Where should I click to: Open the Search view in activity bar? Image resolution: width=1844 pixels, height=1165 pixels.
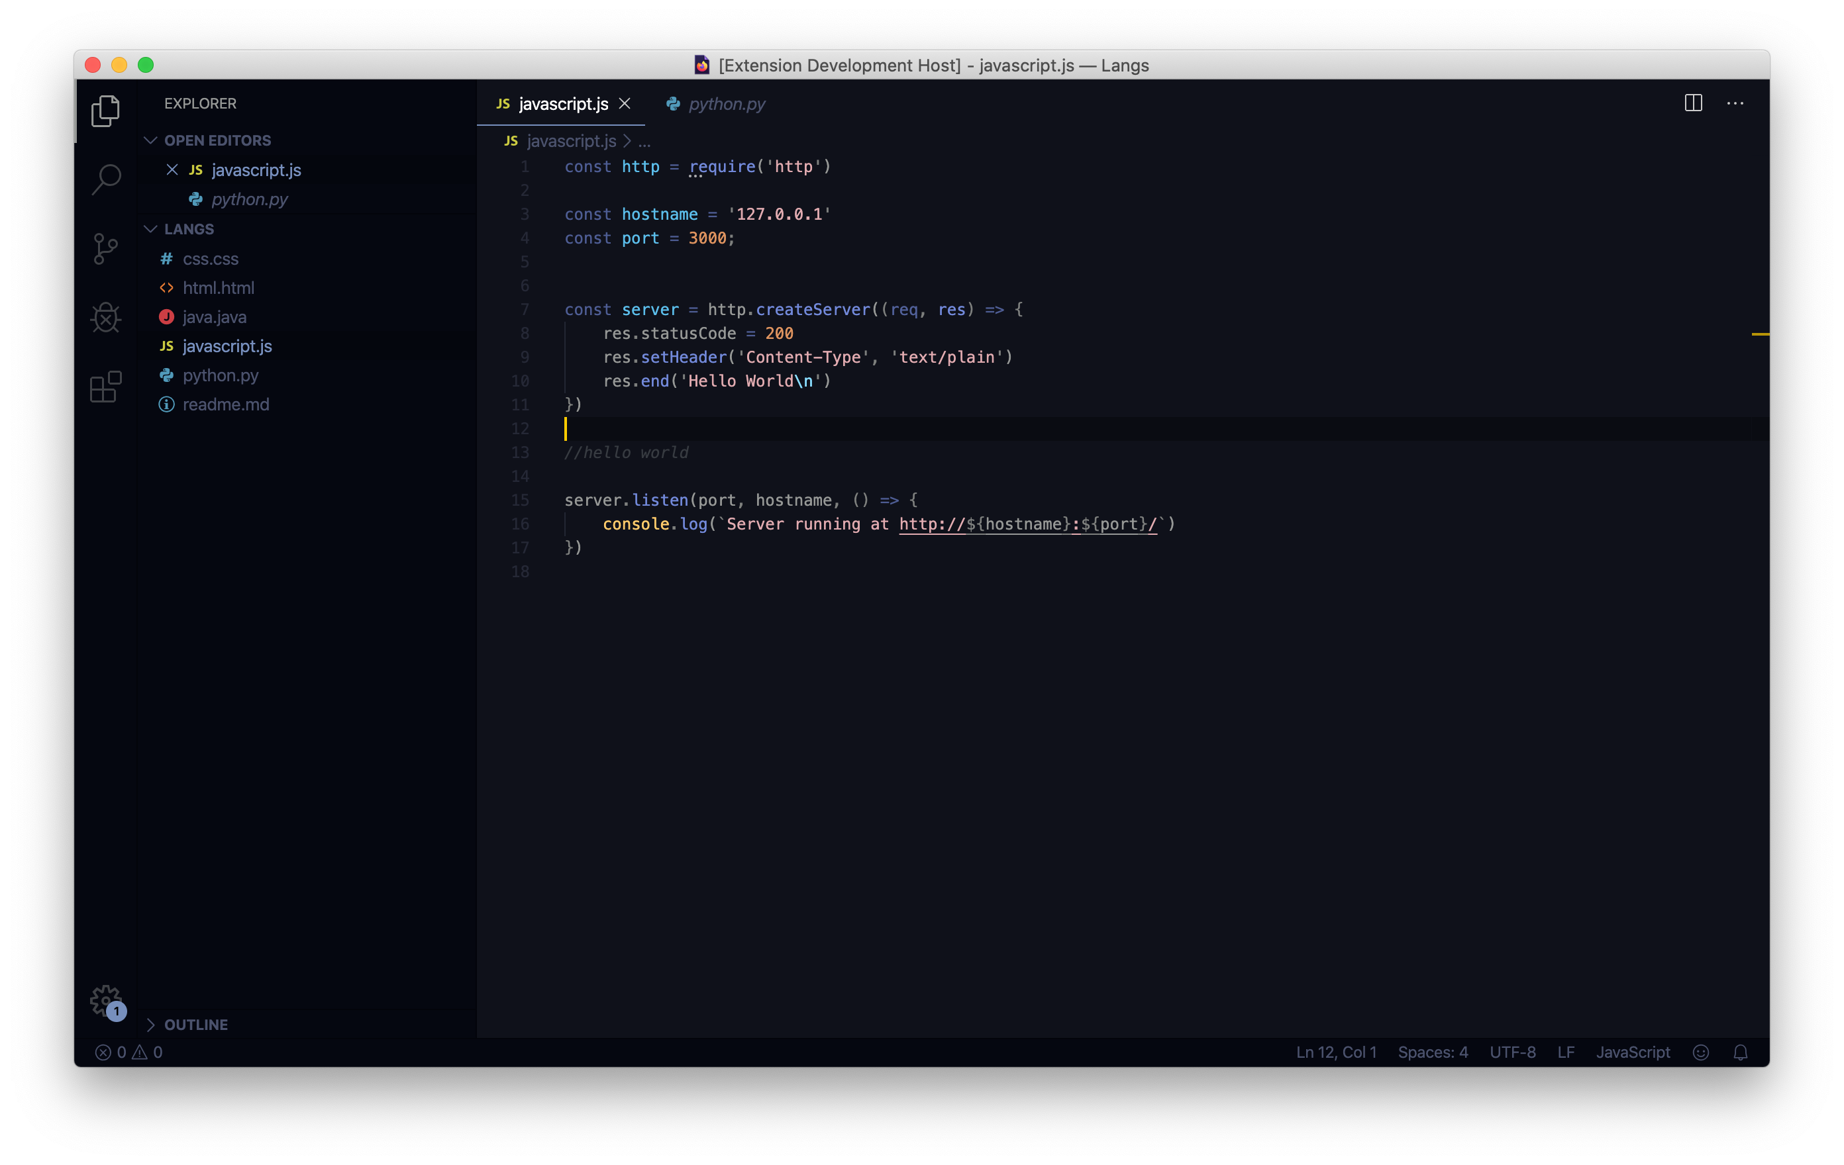[x=106, y=179]
